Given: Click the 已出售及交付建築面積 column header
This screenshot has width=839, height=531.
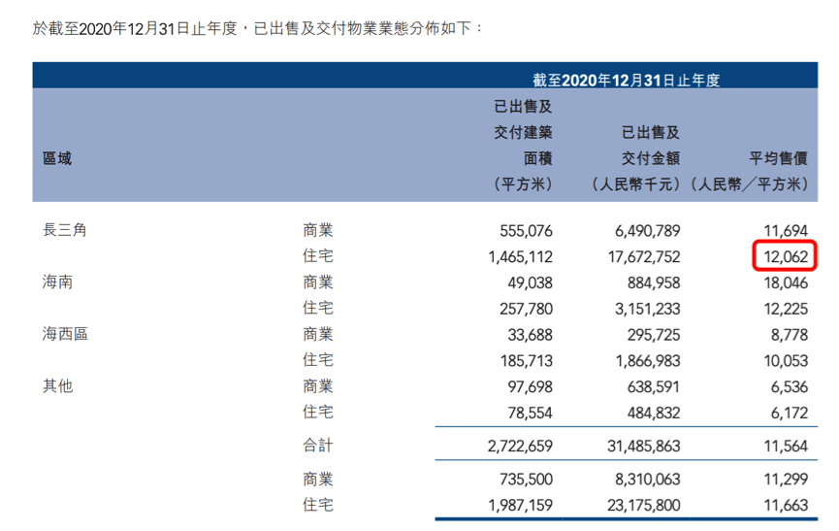Looking at the screenshot, I should [523, 132].
